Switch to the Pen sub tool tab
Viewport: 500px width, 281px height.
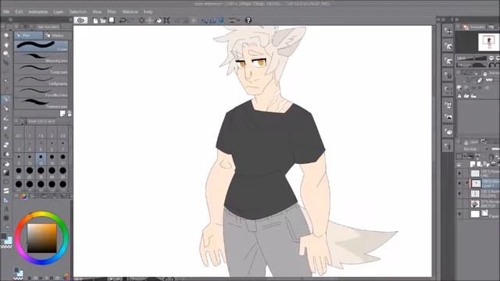[28, 35]
